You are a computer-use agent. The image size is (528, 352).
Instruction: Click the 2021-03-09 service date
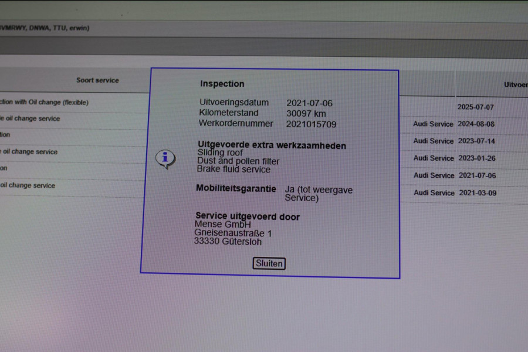[477, 193]
